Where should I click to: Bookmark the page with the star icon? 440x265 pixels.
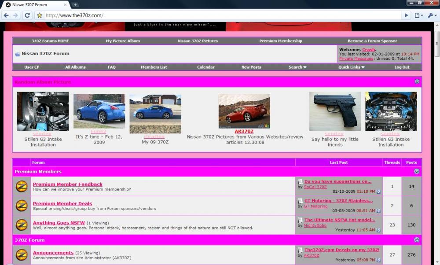[x=40, y=15]
